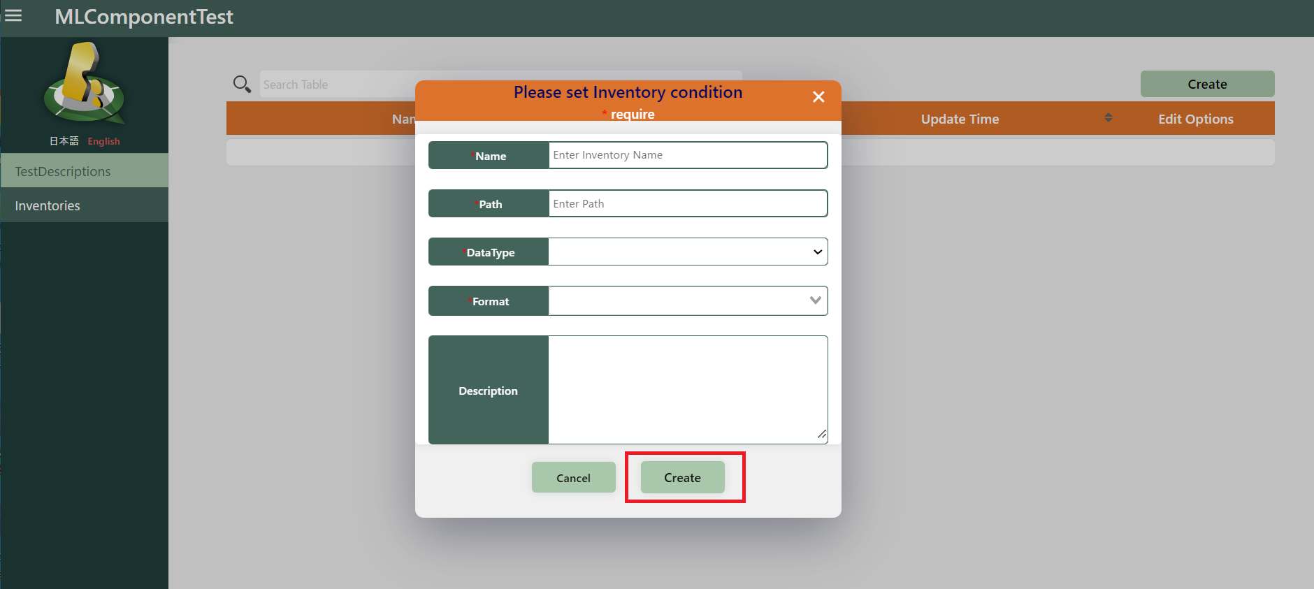The height and width of the screenshot is (589, 1314).
Task: Click into the Description text area
Action: (x=688, y=389)
